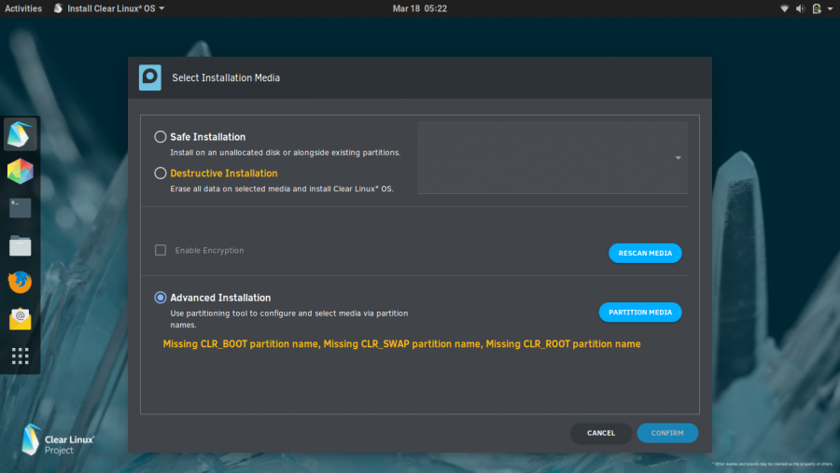Click the 'Erase all data on selected media' description
The width and height of the screenshot is (840, 473).
click(x=282, y=188)
